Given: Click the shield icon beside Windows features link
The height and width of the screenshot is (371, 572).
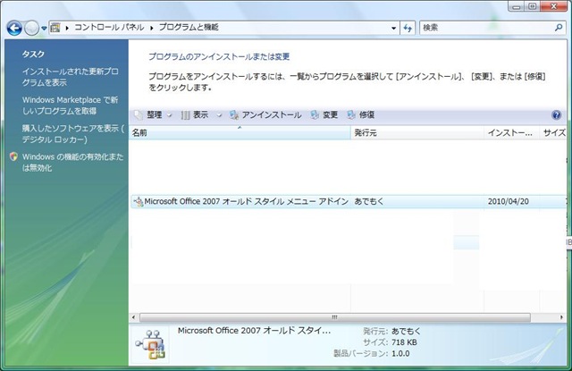Looking at the screenshot, I should (x=14, y=156).
